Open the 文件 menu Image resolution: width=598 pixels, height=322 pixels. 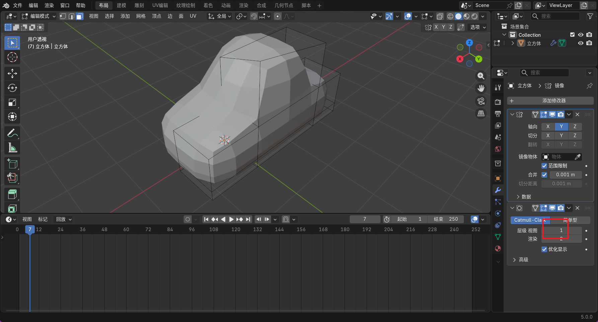click(17, 5)
